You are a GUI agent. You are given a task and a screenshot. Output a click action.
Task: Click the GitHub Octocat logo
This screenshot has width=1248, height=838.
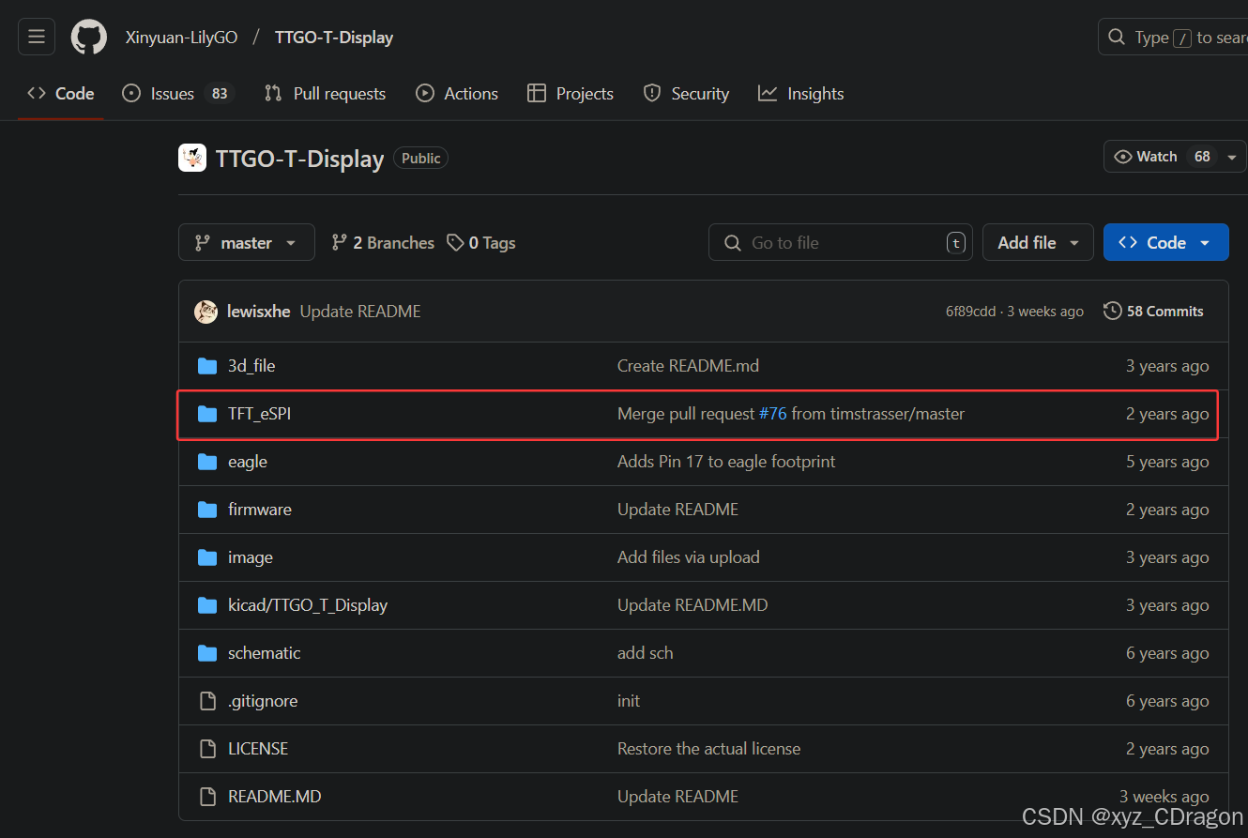pos(89,38)
